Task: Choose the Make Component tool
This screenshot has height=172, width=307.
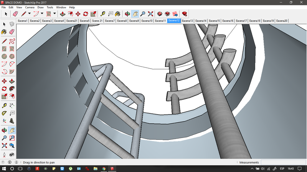Action: (x=12, y=24)
